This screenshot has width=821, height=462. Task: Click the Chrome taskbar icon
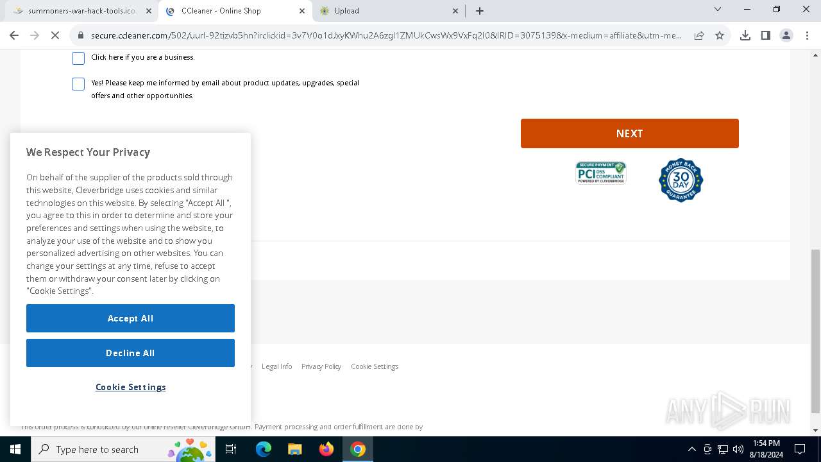tap(358, 449)
